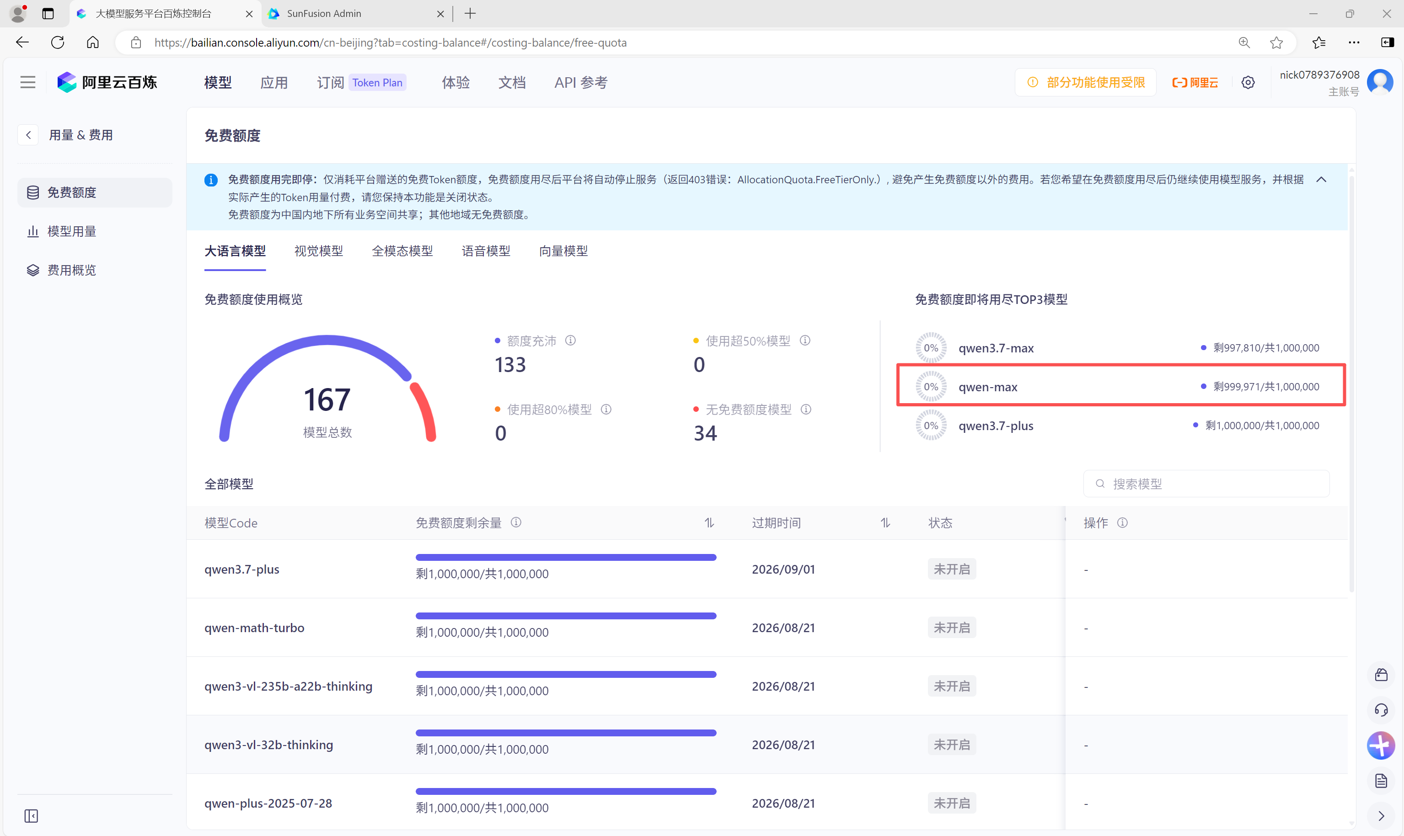Click the qwen3.7-plus quota progress bar

pos(566,557)
